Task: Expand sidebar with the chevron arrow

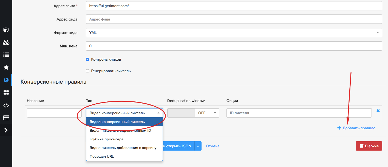Action: (6, 130)
